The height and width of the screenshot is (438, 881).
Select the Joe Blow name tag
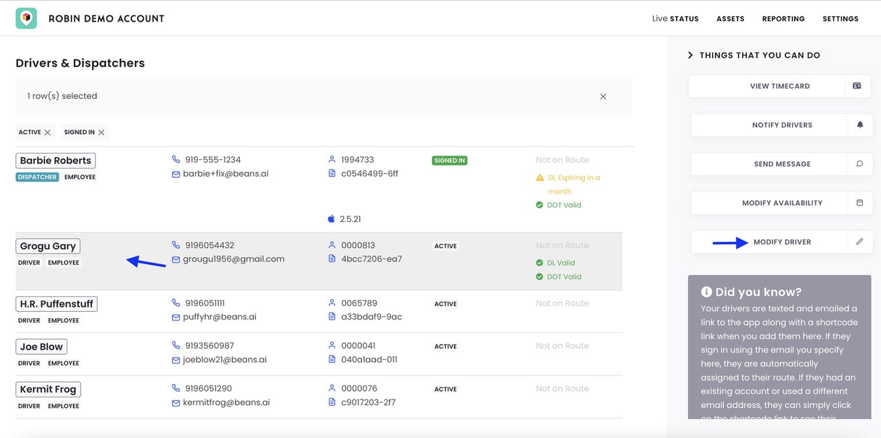point(41,347)
